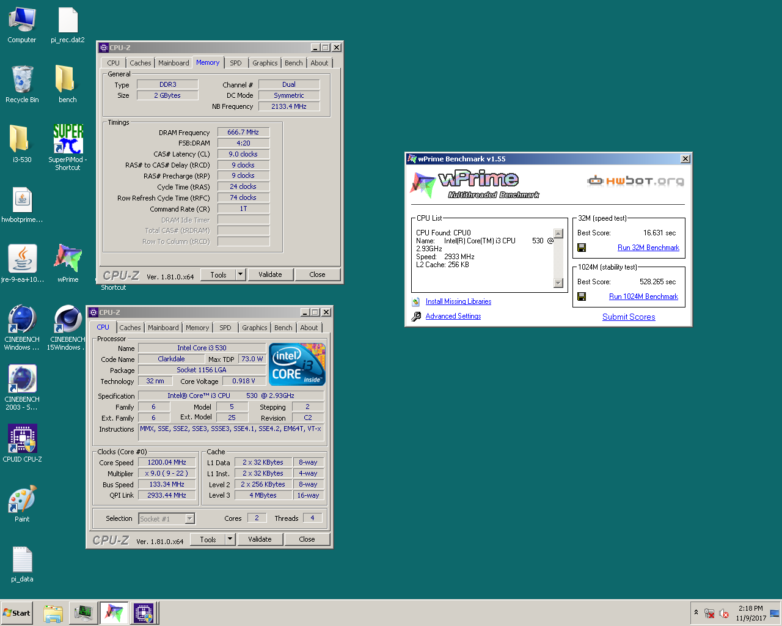Viewport: 782px width, 626px height.
Task: Click Close button in upper CPU-Z window
Action: pyautogui.click(x=317, y=274)
